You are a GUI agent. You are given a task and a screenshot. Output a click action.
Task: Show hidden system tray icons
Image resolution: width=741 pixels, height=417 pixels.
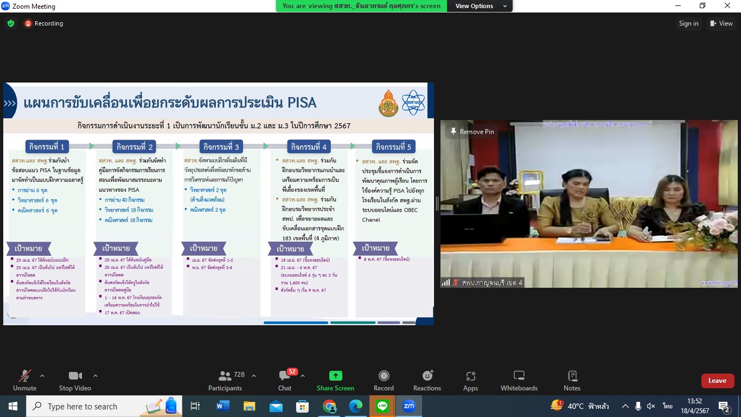coord(625,406)
